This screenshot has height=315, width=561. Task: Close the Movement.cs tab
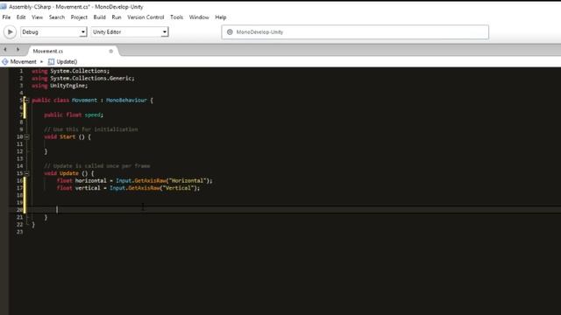(x=111, y=52)
